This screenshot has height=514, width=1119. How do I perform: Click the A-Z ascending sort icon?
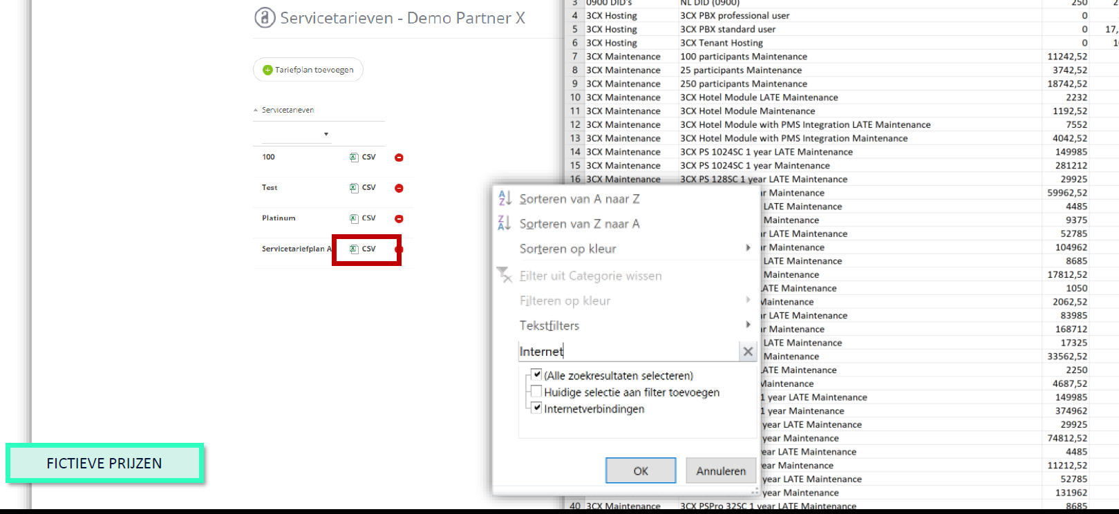pyautogui.click(x=505, y=198)
